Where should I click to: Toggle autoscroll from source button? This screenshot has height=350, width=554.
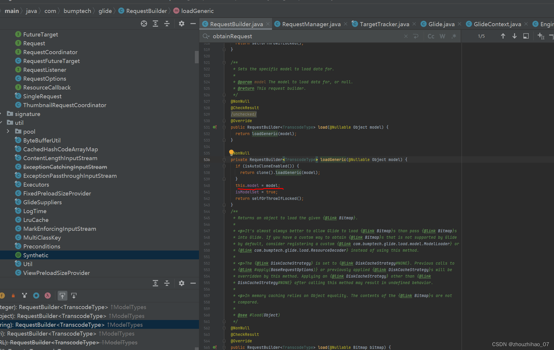pyautogui.click(x=74, y=296)
